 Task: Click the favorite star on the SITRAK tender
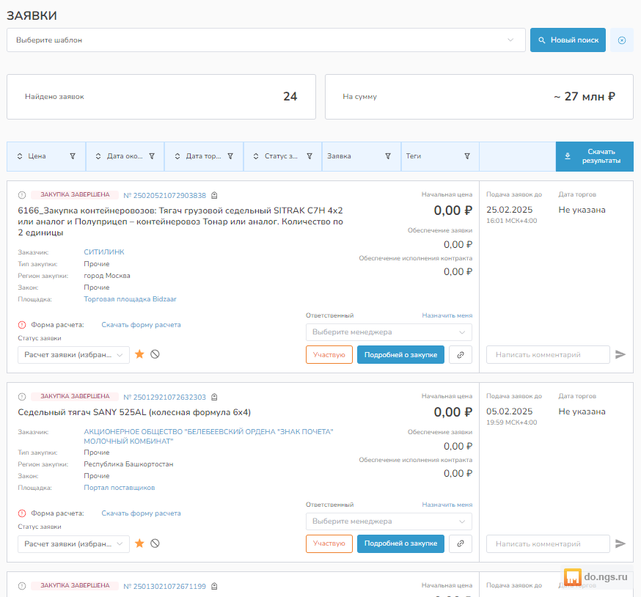point(139,354)
